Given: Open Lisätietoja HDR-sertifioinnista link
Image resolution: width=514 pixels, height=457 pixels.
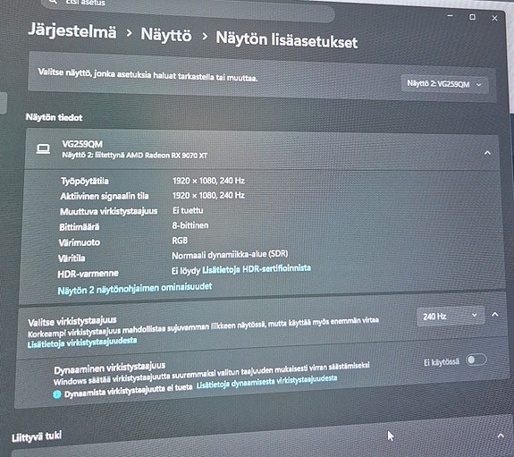Looking at the screenshot, I should tap(257, 269).
